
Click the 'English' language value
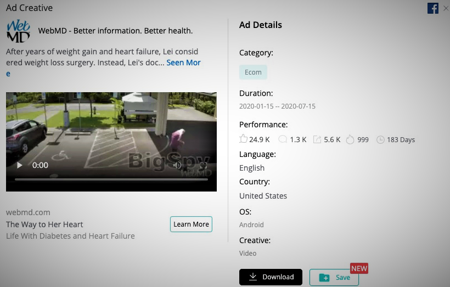click(252, 168)
